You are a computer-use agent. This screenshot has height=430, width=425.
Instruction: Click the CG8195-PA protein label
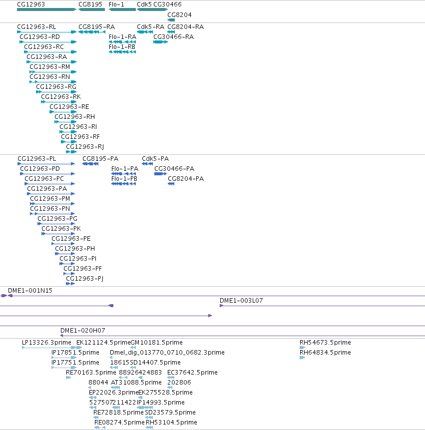coord(100,159)
